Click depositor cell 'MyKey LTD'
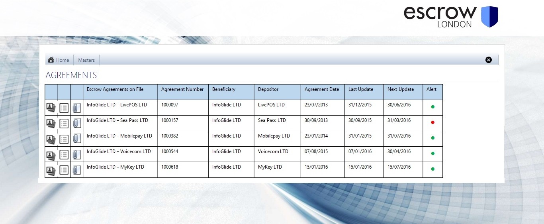The image size is (544, 224). pyautogui.click(x=270, y=167)
